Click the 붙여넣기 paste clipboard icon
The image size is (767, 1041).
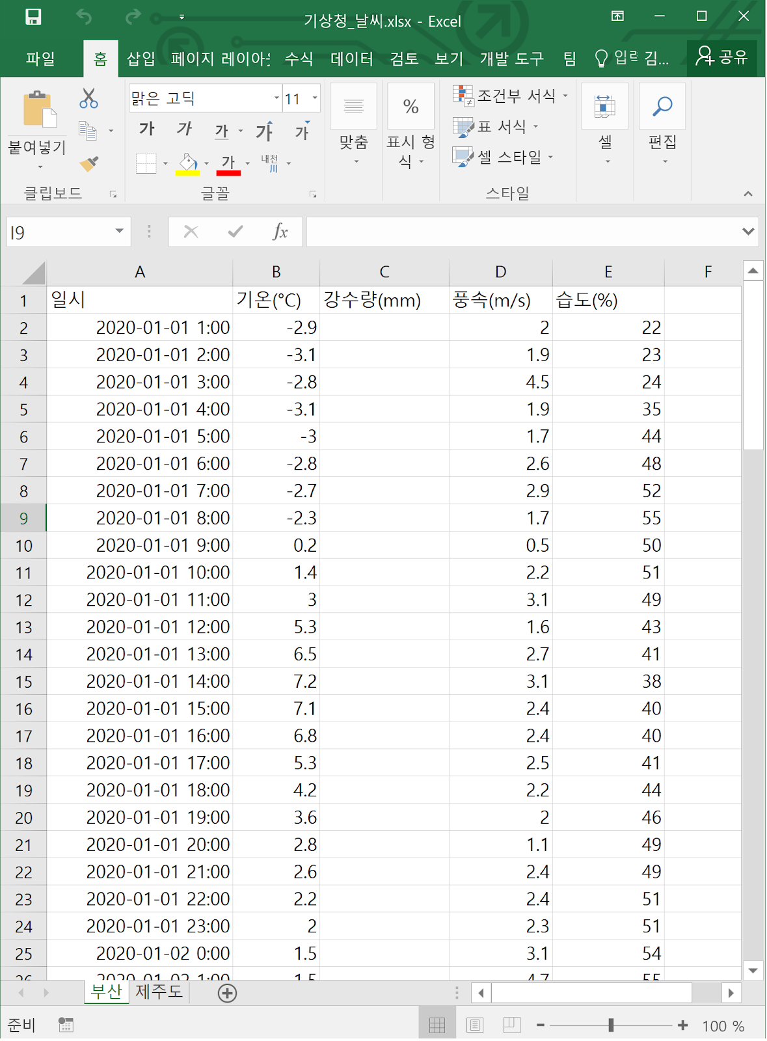pos(39,109)
